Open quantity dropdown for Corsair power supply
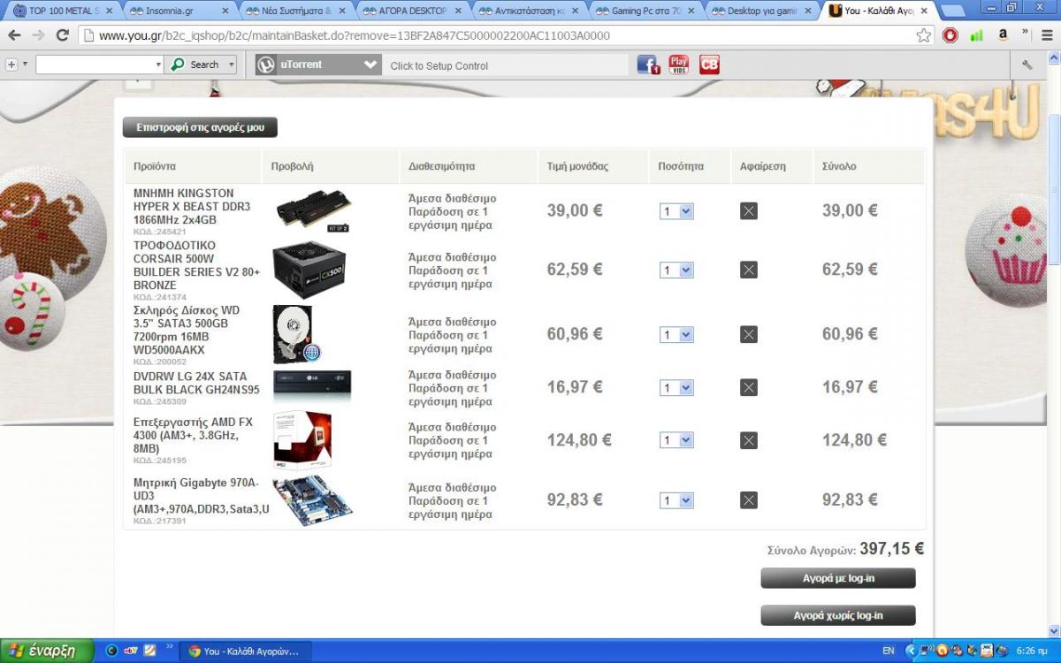 [x=676, y=270]
